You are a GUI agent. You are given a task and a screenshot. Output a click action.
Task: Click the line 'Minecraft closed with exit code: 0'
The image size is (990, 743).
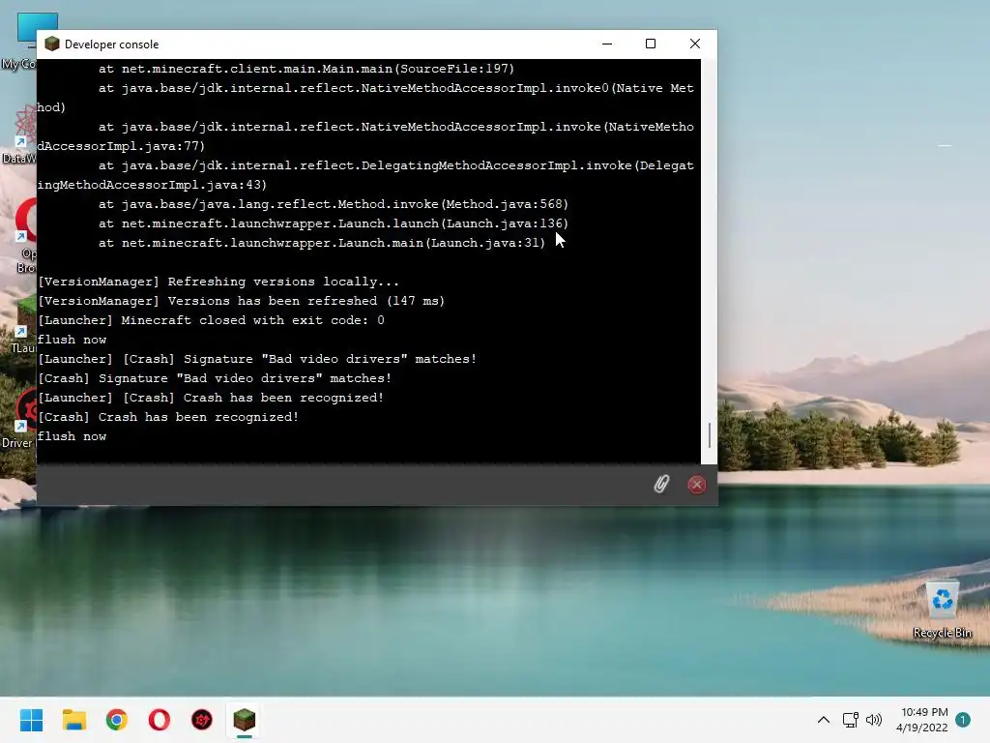tap(211, 320)
